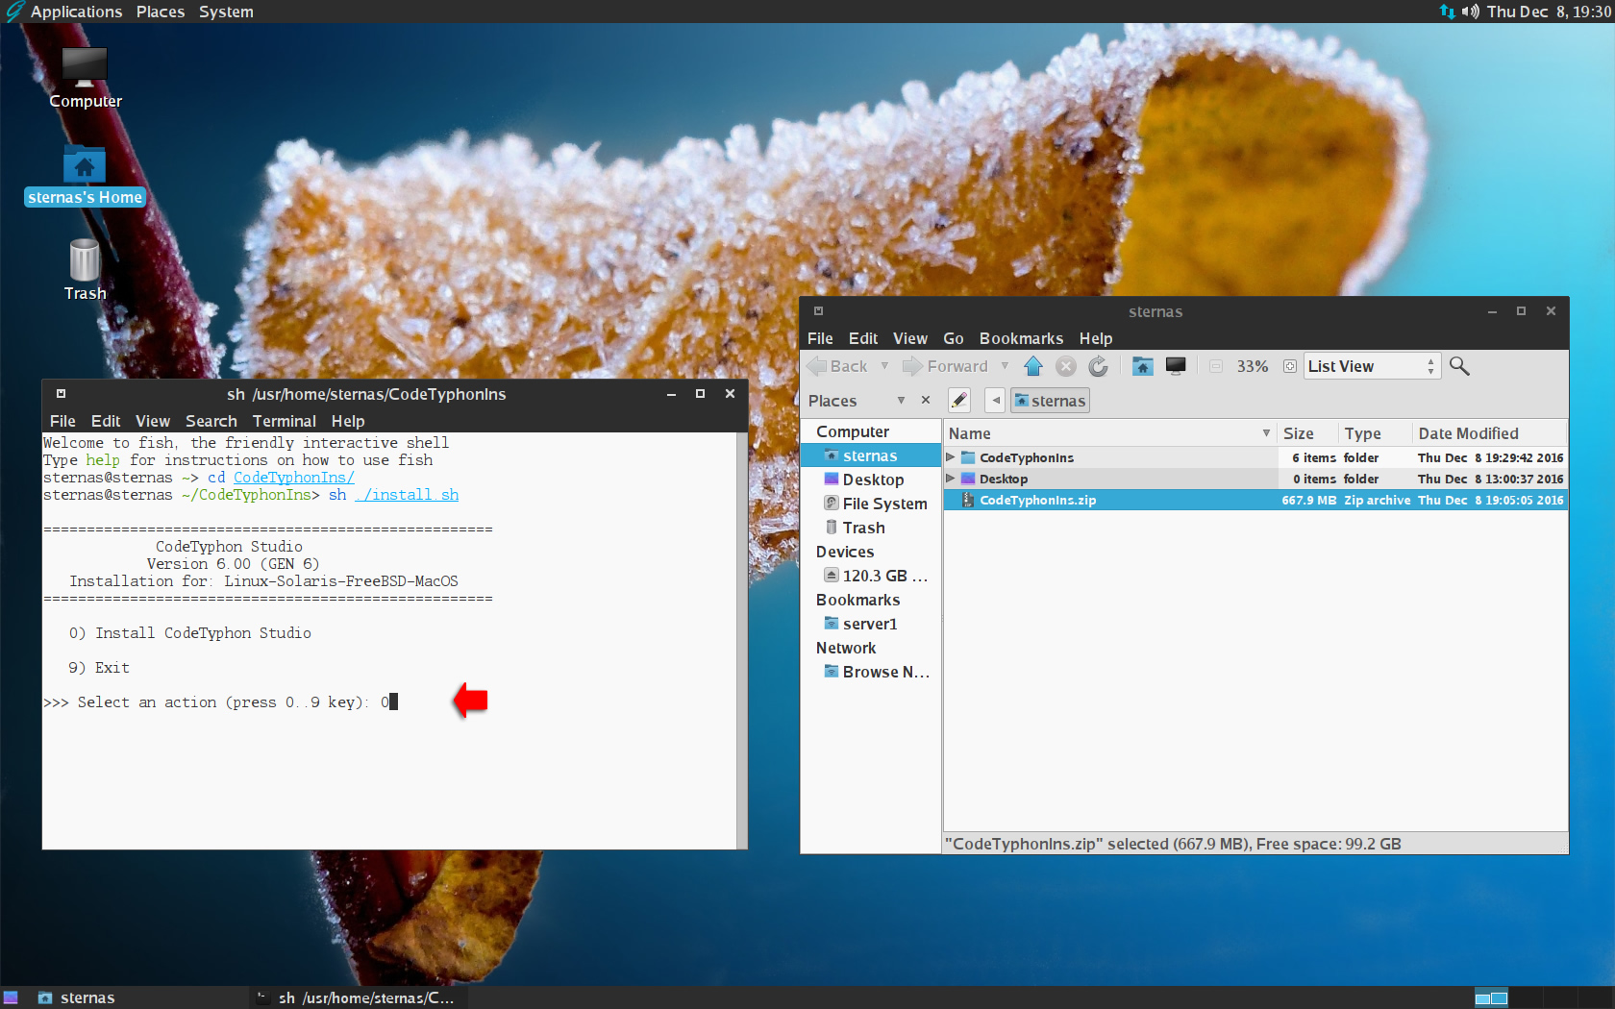Expand the Desktop folder row in list
This screenshot has width=1615, height=1009.
951,479
